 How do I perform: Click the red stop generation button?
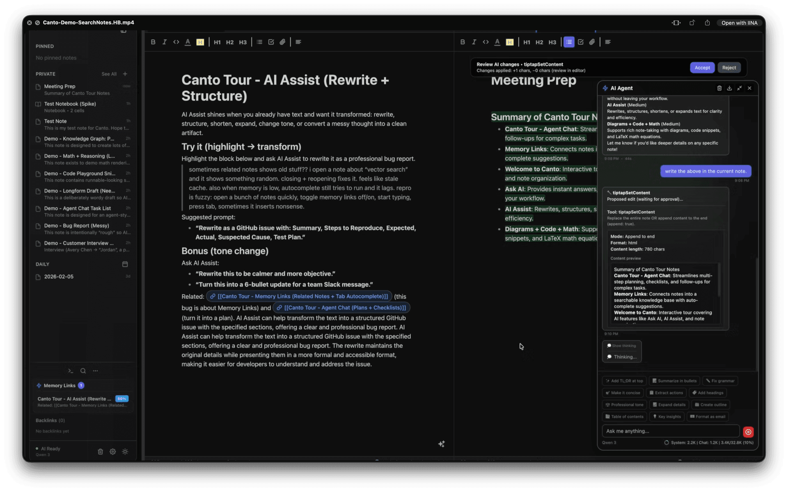point(748,432)
